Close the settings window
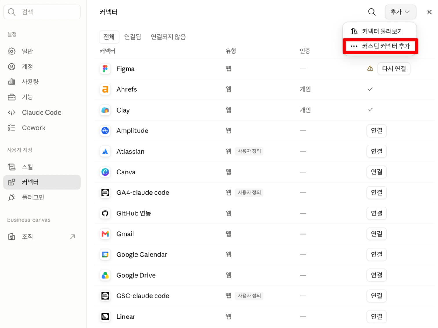 [x=429, y=12]
